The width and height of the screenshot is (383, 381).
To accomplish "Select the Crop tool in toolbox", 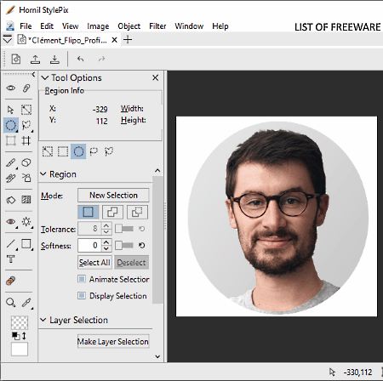I will (26, 140).
